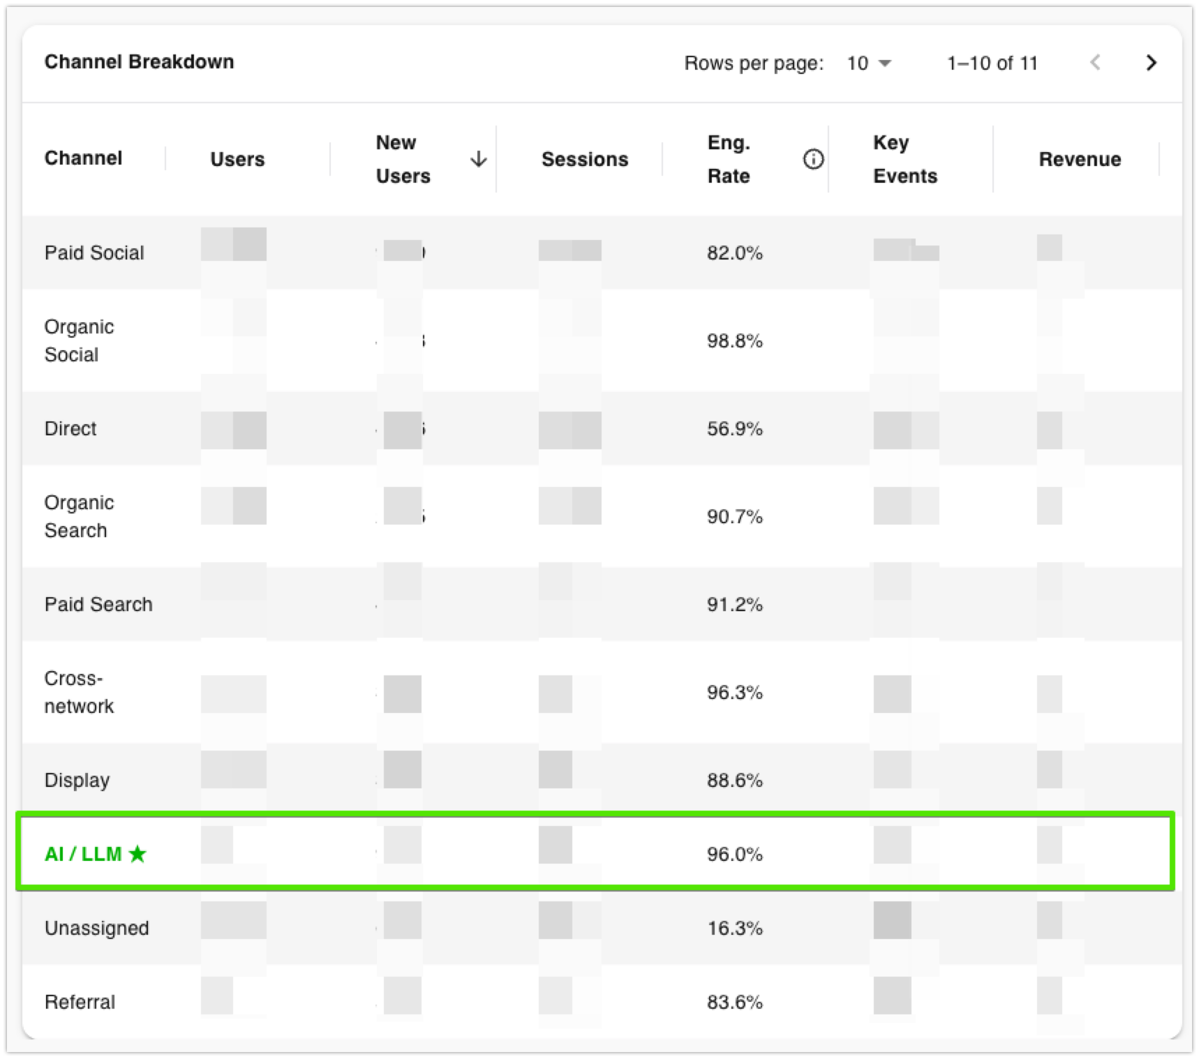Sort the table by Revenue column

pyautogui.click(x=1080, y=159)
